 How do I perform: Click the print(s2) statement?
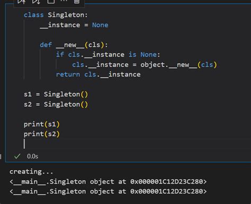[42, 134]
